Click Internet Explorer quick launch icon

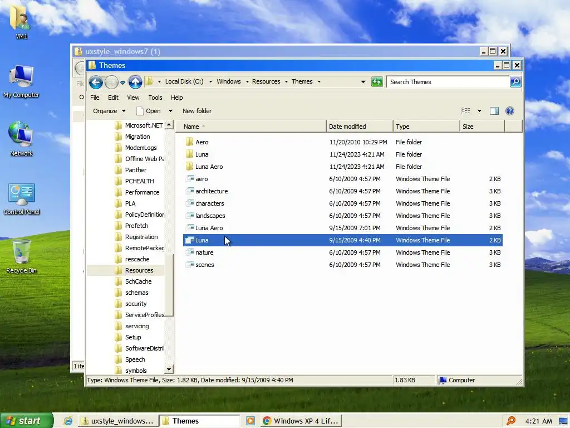point(68,421)
